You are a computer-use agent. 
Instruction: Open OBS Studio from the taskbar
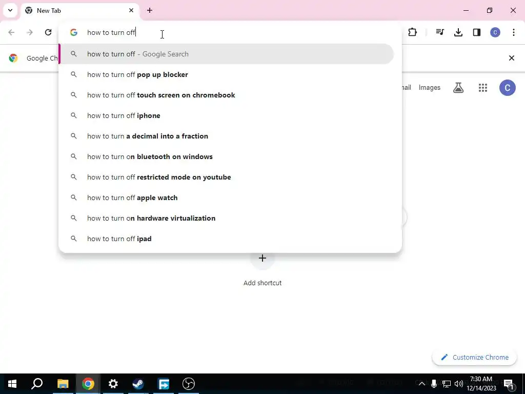[x=189, y=384]
